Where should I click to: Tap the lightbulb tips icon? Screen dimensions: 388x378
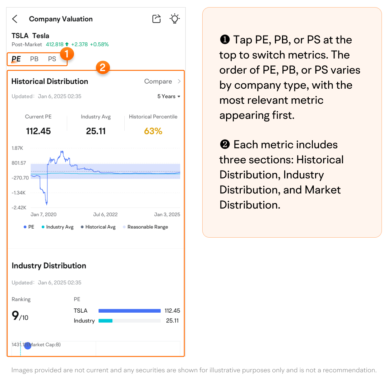[x=175, y=19]
